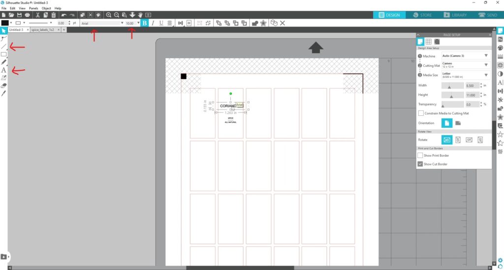Click the Print icon in top toolbar

click(28, 15)
